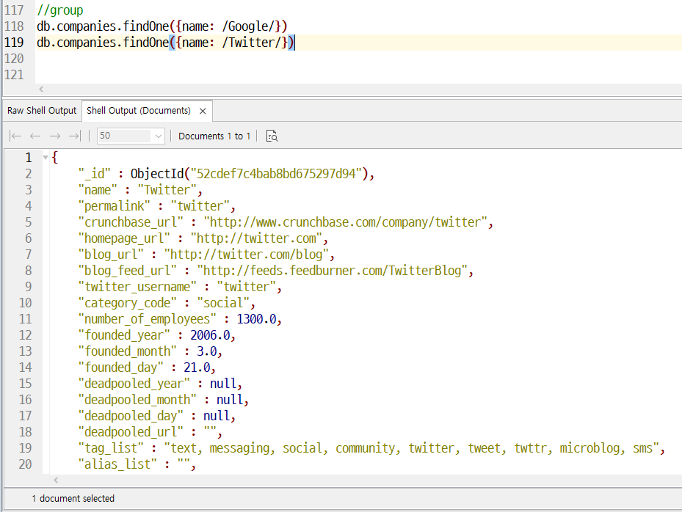Screen dimensions: 682x512
Task: Click results horizontal scrollbar left arrow
Action: coord(56,480)
